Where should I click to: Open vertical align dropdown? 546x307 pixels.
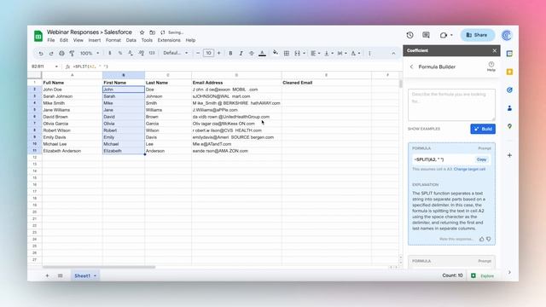point(328,53)
